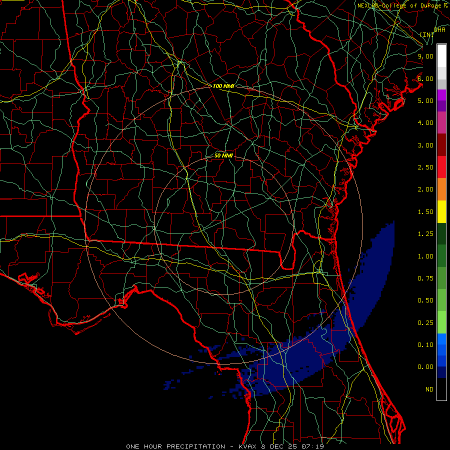
Task: Click the '0.10' legend value
Action: click(x=425, y=345)
